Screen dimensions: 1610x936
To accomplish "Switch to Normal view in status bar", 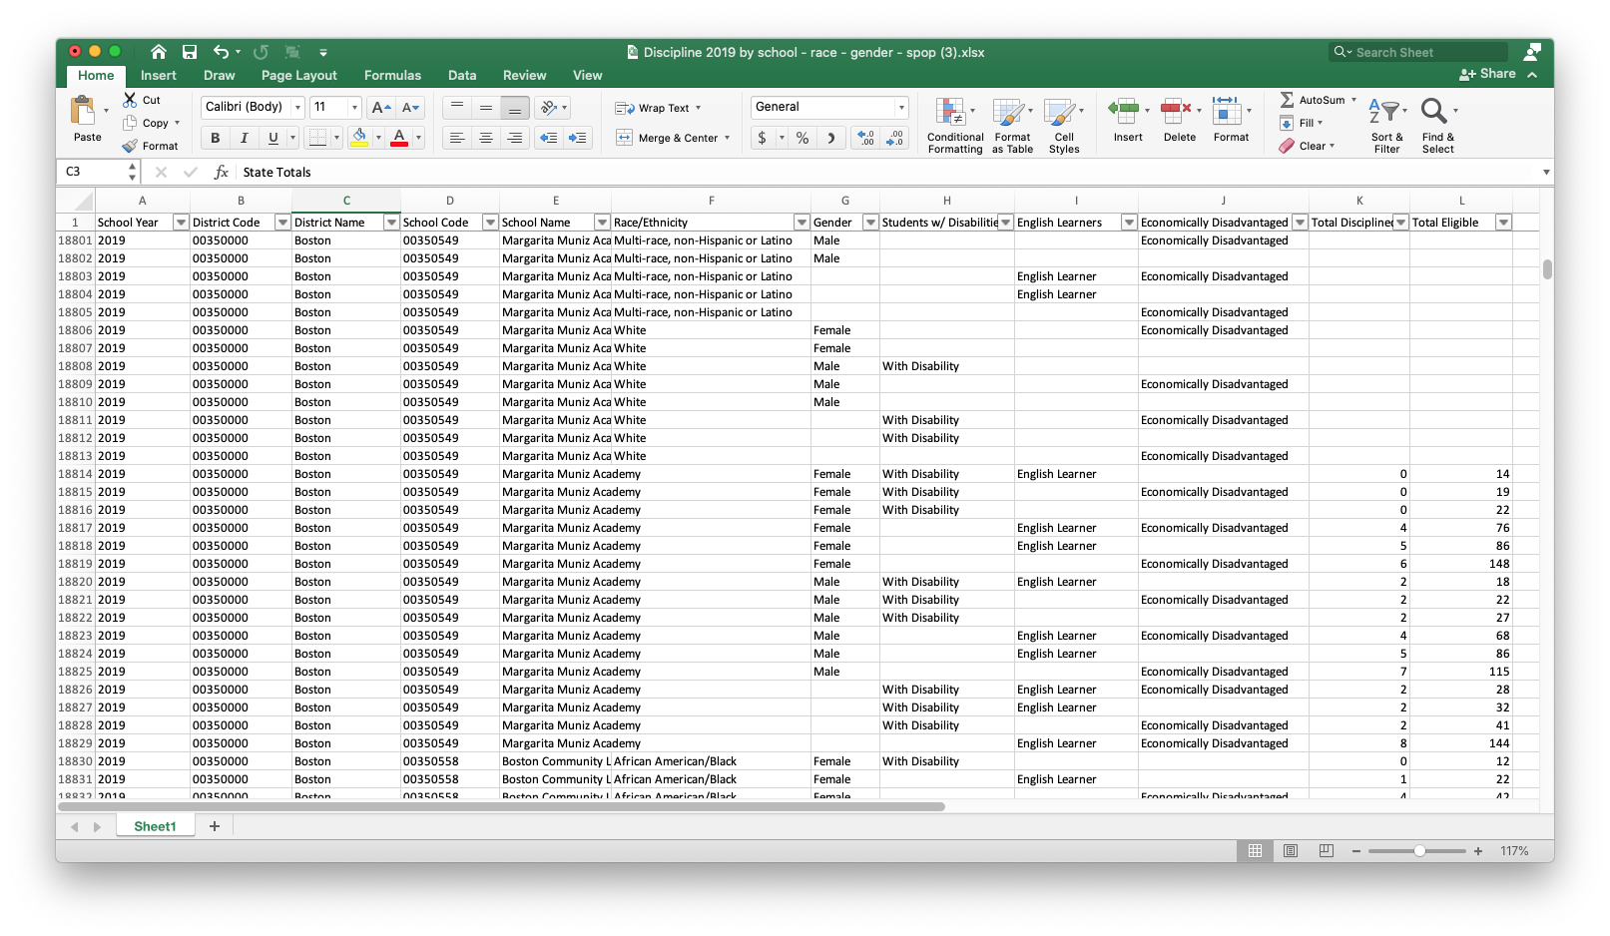I will [1255, 851].
